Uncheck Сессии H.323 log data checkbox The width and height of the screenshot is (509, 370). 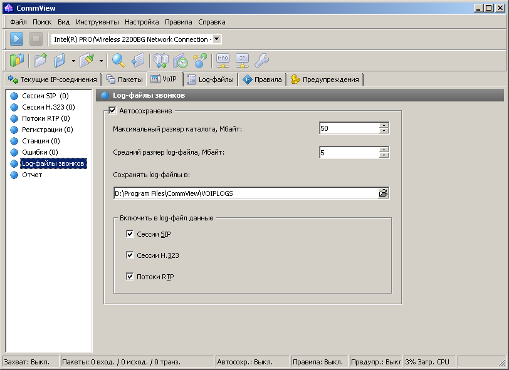130,255
